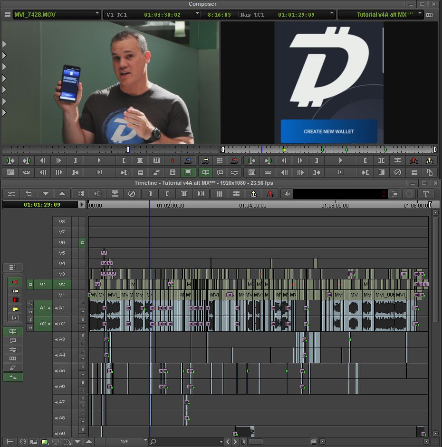Play the source monitor clip
This screenshot has width=442, height=447.
click(99, 160)
